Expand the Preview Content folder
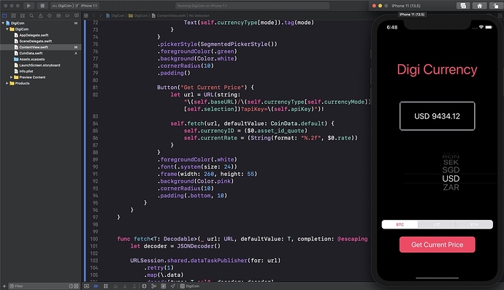The width and height of the screenshot is (504, 290). point(11,77)
